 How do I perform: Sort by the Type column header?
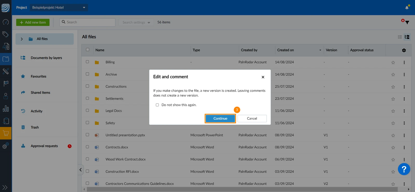(196, 50)
